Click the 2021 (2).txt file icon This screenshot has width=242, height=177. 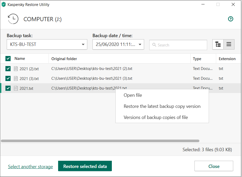click(16, 69)
